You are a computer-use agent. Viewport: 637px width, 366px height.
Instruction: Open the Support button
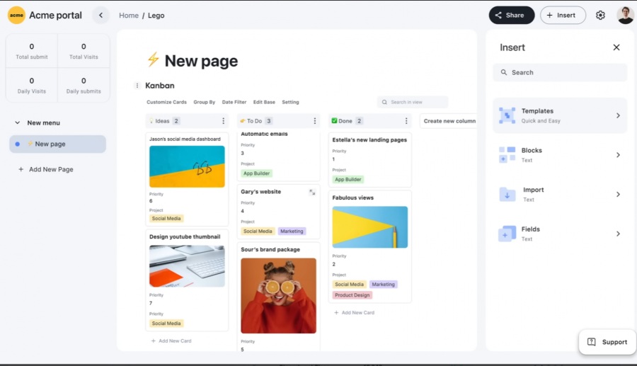pos(607,342)
